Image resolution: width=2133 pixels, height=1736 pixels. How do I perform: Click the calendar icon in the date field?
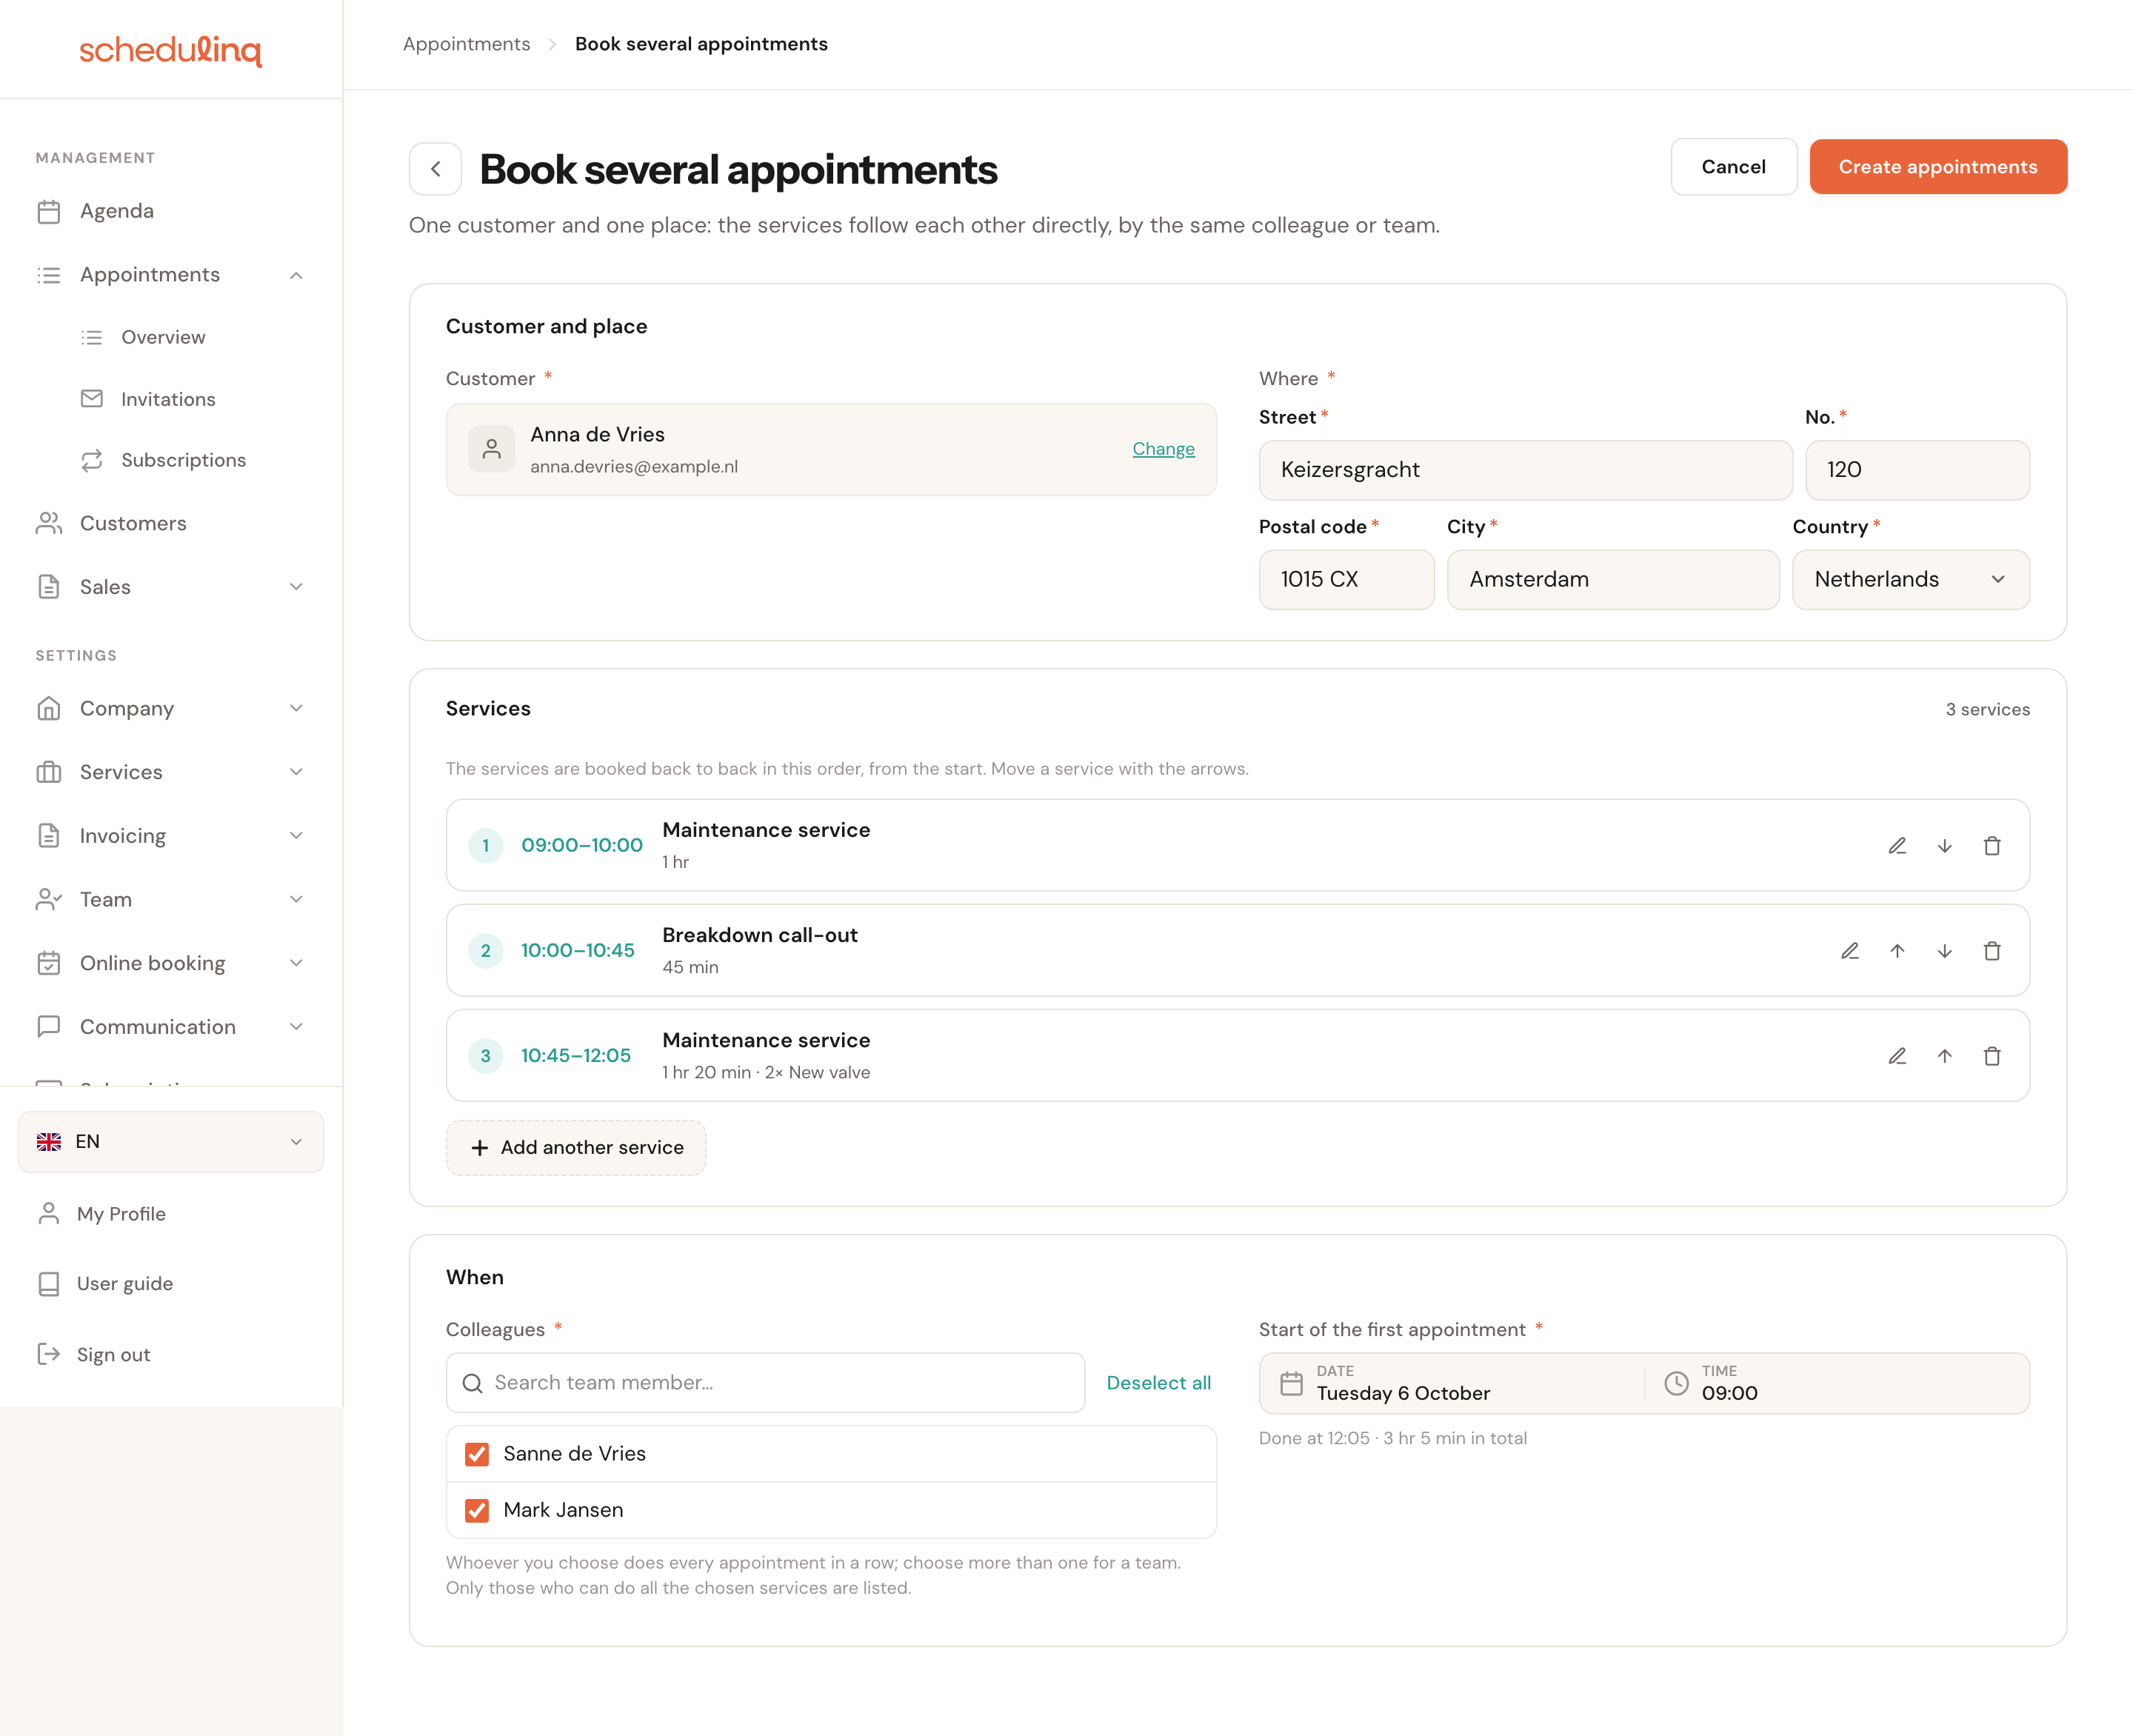click(1292, 1383)
